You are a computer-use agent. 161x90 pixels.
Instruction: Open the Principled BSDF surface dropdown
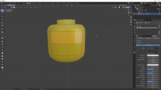pos(152,48)
